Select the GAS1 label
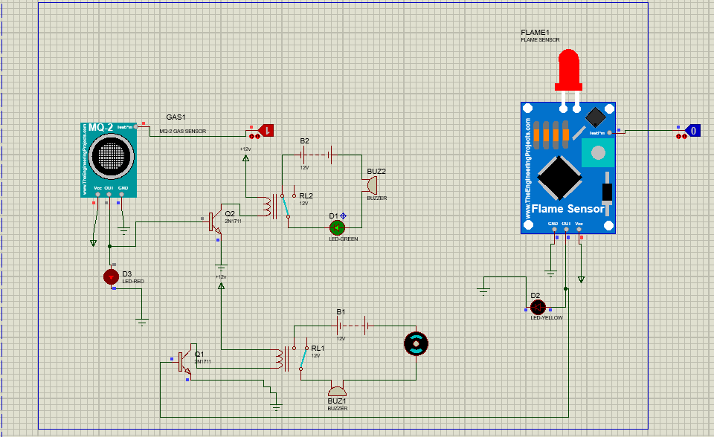714x437 pixels. tap(176, 117)
